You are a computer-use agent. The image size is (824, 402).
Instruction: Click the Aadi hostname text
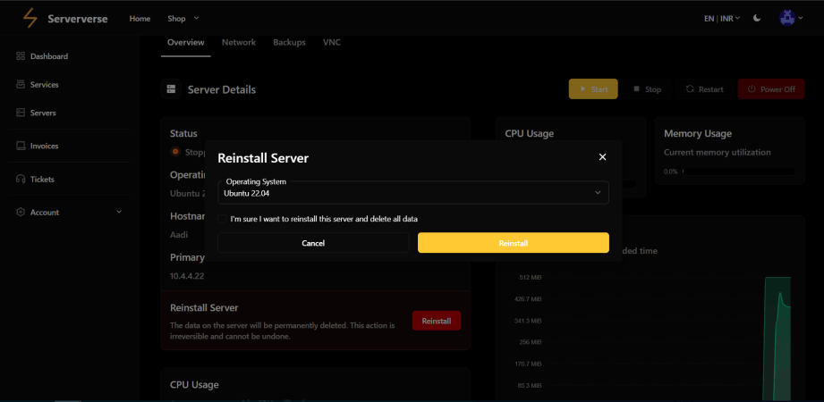[x=179, y=235]
